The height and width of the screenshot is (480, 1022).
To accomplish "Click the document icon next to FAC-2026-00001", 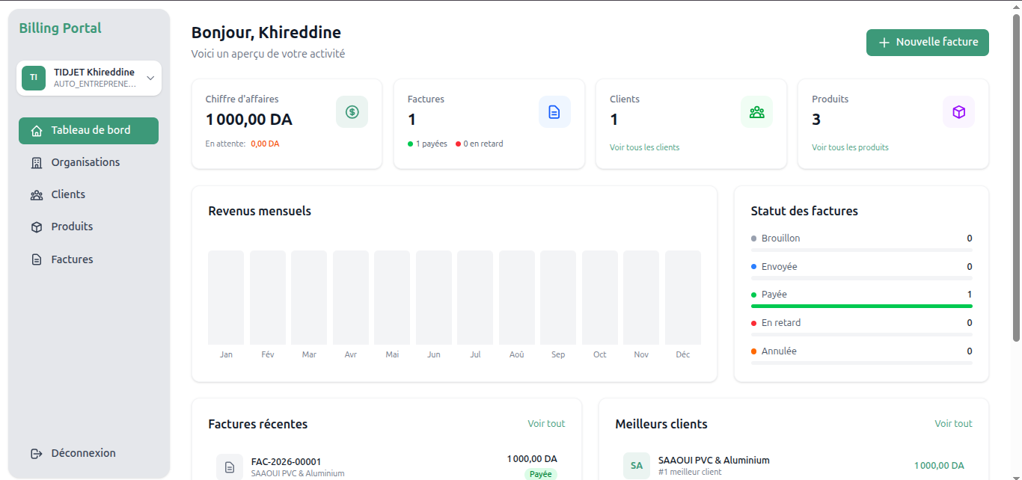I will (229, 467).
